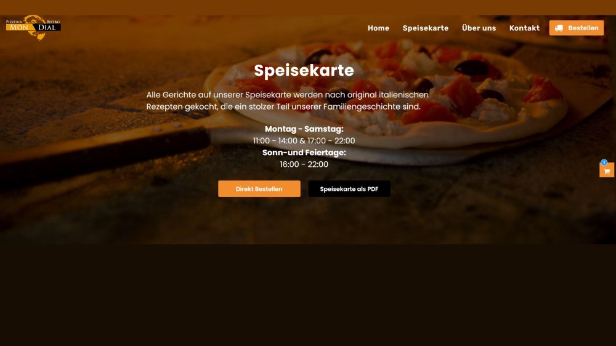The image size is (616, 346).
Task: Click the Pizzeria Mondial Bistro logo
Action: click(33, 27)
